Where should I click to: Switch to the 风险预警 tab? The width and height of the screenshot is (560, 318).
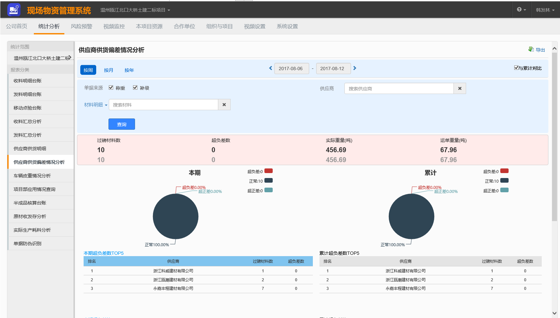81,26
